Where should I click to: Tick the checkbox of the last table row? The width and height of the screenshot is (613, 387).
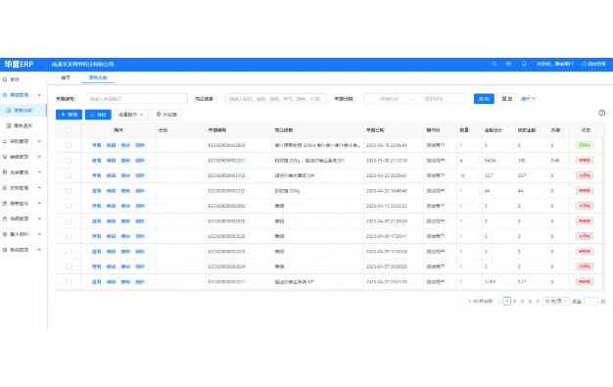[x=69, y=282]
